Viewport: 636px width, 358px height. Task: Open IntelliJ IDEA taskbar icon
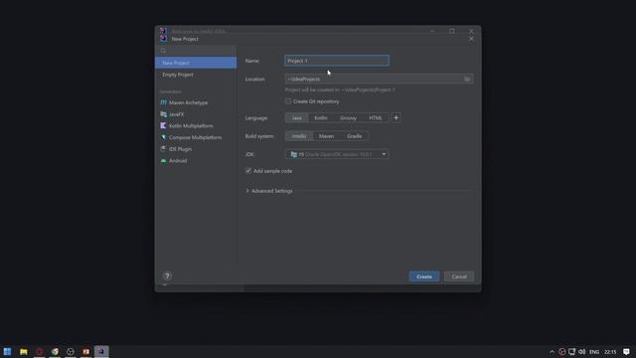[x=101, y=351]
